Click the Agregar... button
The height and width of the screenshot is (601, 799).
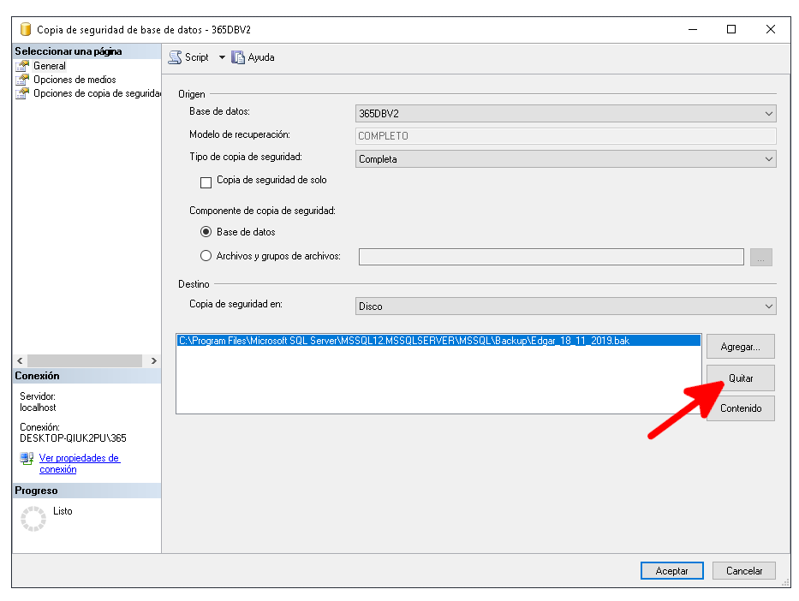(740, 347)
